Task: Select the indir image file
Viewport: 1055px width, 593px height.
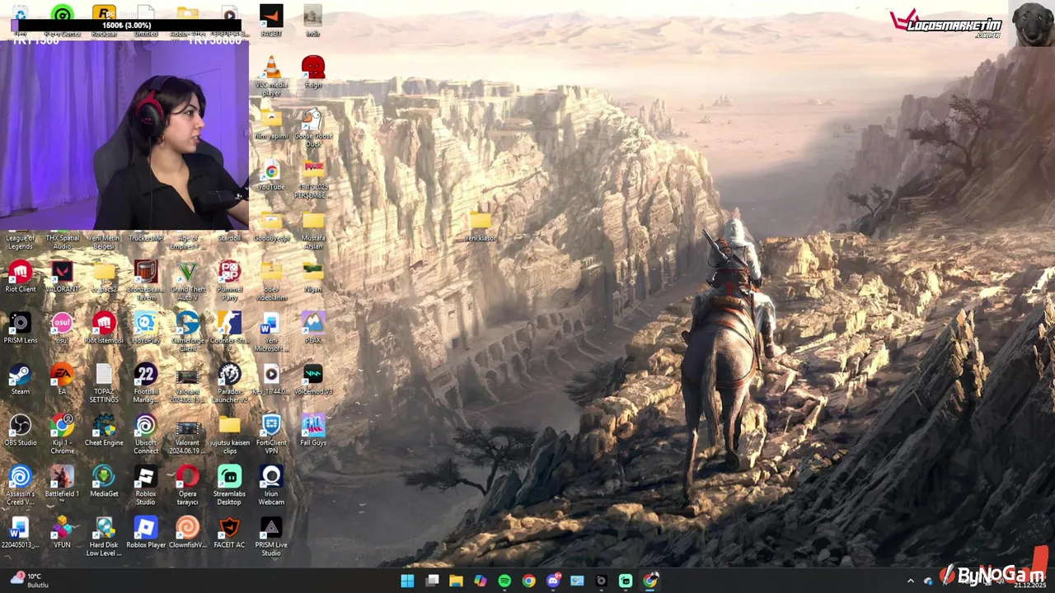Action: coord(313,21)
